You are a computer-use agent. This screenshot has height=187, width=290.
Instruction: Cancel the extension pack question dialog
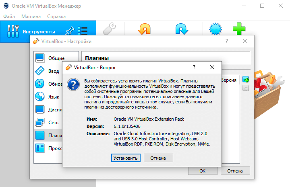point(158,158)
